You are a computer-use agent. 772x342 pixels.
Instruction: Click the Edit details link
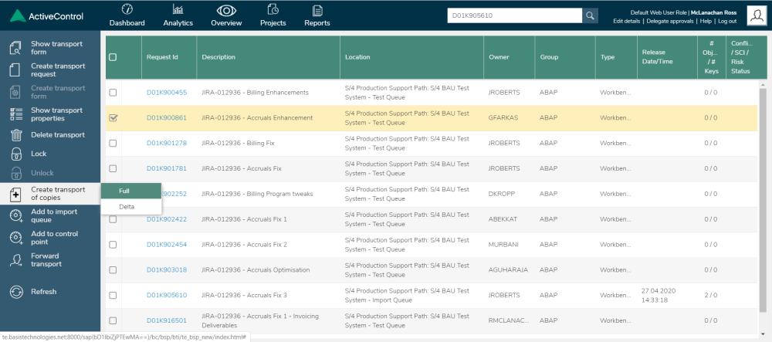tap(627, 21)
